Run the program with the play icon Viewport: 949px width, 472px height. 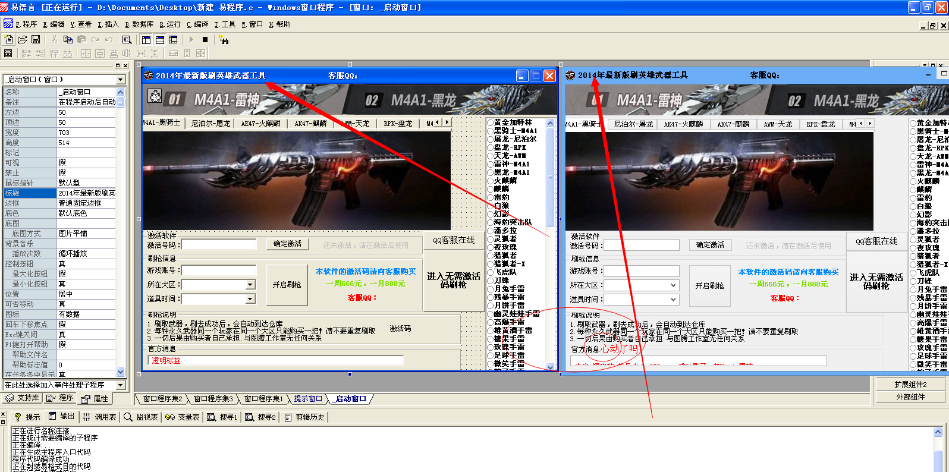click(191, 39)
